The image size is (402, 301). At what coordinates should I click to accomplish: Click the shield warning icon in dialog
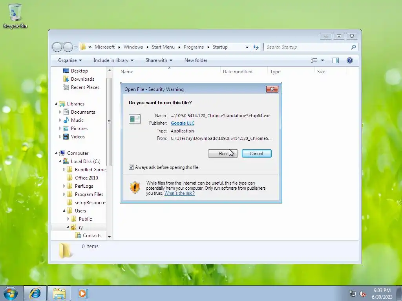click(135, 188)
